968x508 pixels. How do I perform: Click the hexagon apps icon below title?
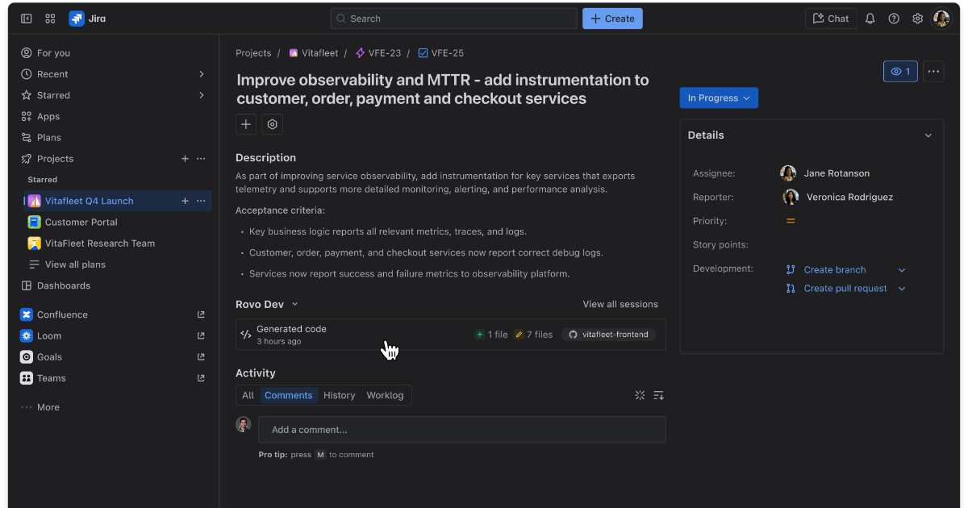273,124
